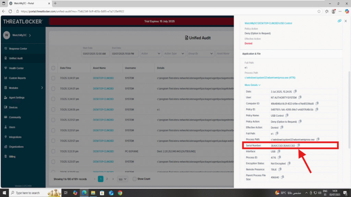Copy the Policy Name USB Control
Screen dimensions: 351x197
click(287, 116)
